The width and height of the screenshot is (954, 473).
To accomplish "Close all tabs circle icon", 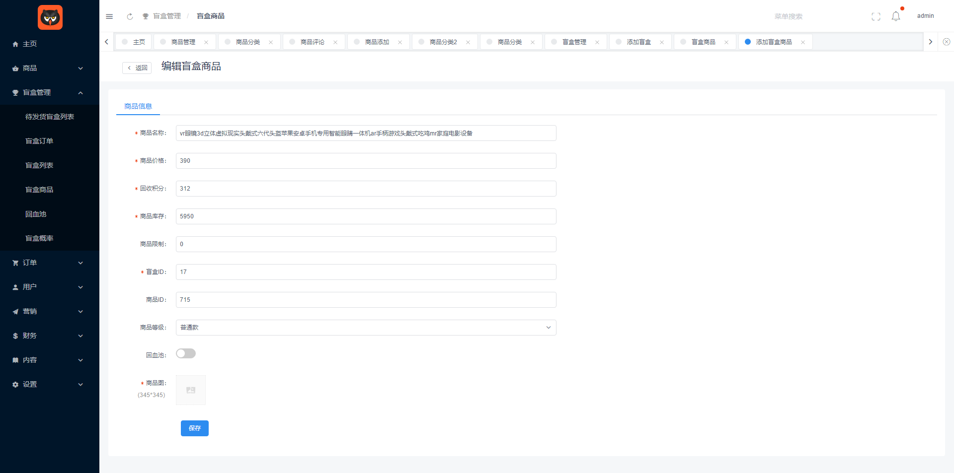I will pyautogui.click(x=947, y=42).
